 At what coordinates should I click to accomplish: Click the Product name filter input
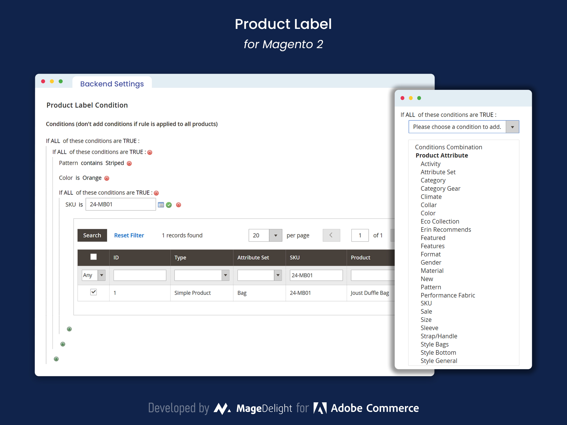click(373, 275)
